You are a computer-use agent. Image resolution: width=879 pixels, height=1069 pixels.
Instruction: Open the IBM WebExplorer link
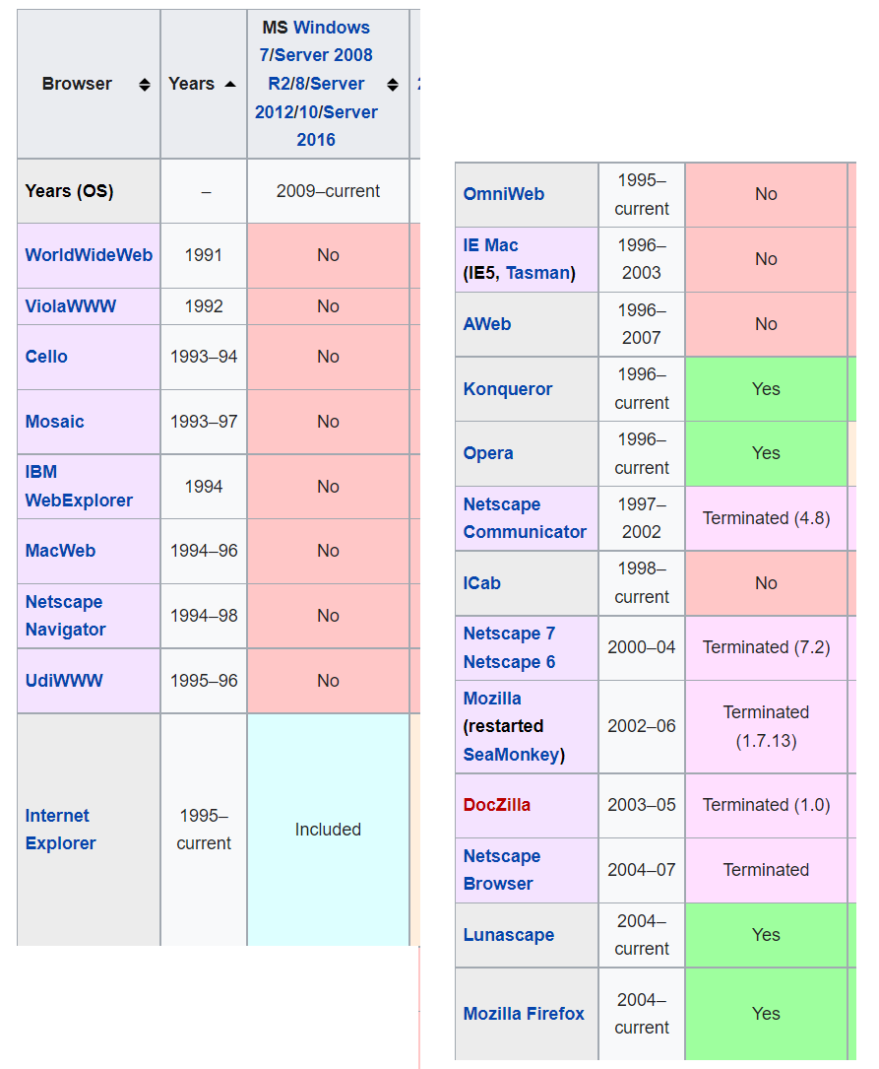pyautogui.click(x=79, y=486)
